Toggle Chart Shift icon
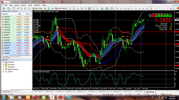This screenshot has width=179, height=100. point(97,8)
